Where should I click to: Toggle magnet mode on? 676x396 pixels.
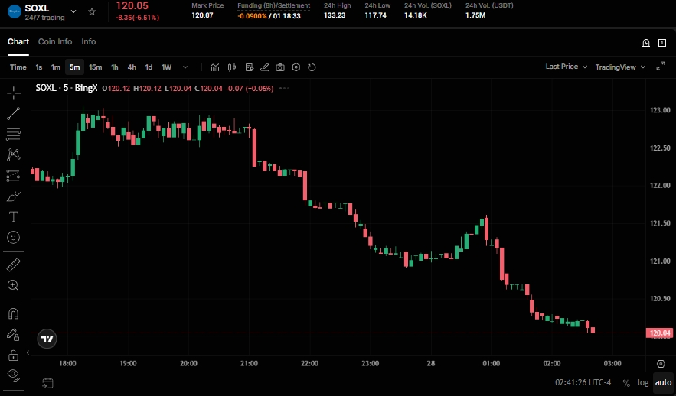tap(13, 313)
